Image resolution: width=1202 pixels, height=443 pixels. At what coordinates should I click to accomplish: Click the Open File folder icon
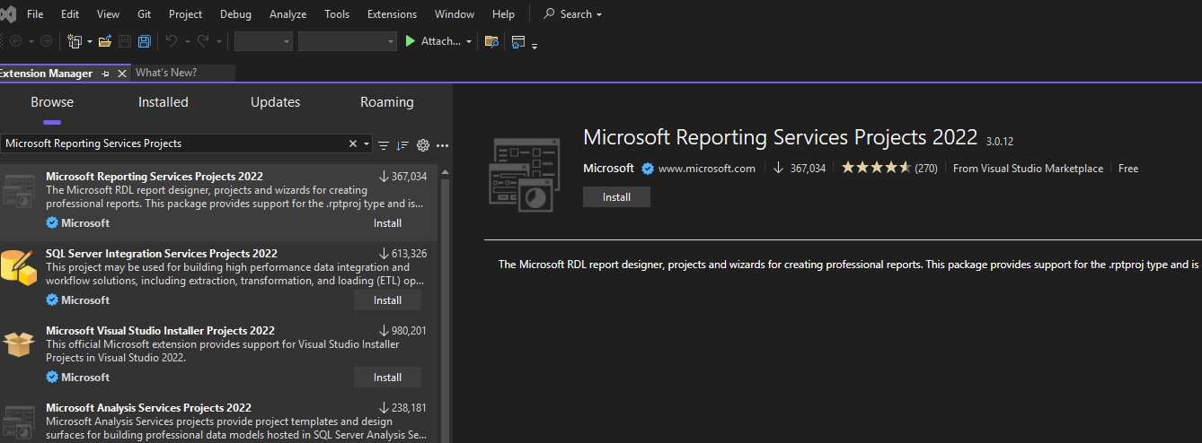tap(105, 41)
